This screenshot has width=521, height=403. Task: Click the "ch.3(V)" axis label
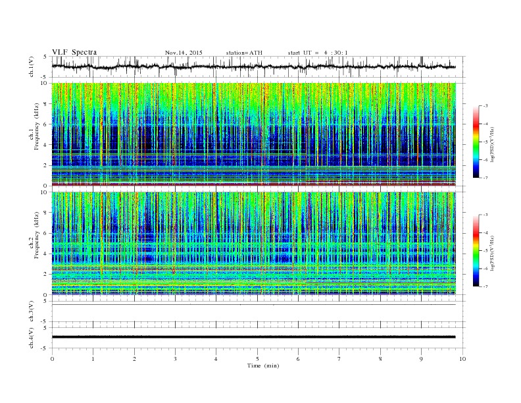click(x=31, y=311)
